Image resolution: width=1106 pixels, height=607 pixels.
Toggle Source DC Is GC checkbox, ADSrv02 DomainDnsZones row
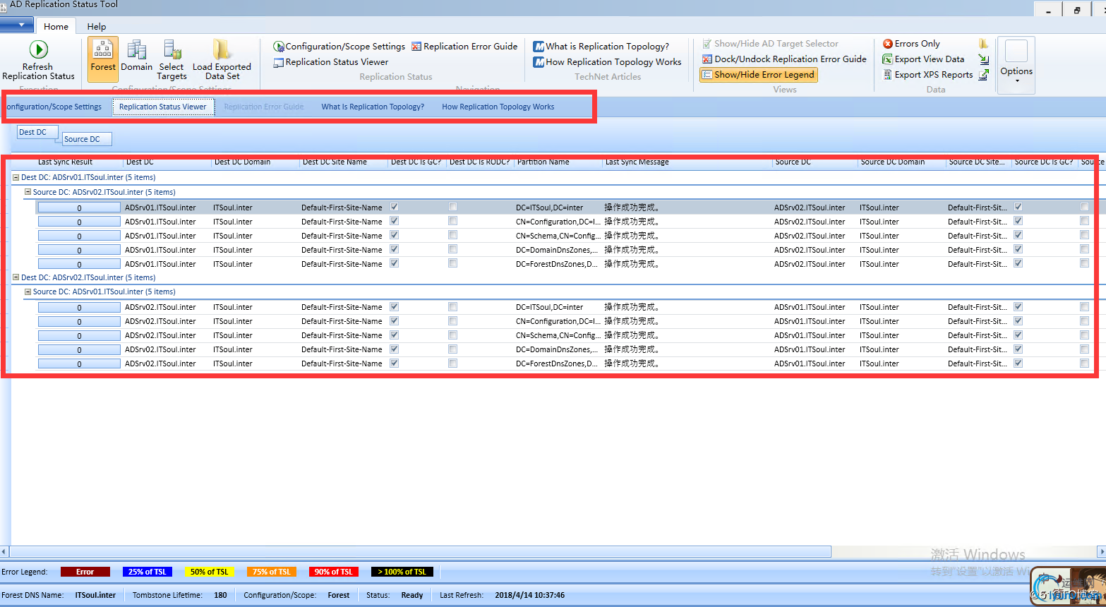1018,349
